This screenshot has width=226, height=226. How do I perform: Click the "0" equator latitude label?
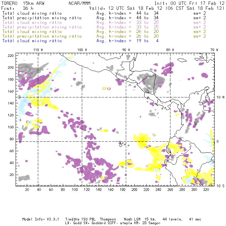pos(218,141)
